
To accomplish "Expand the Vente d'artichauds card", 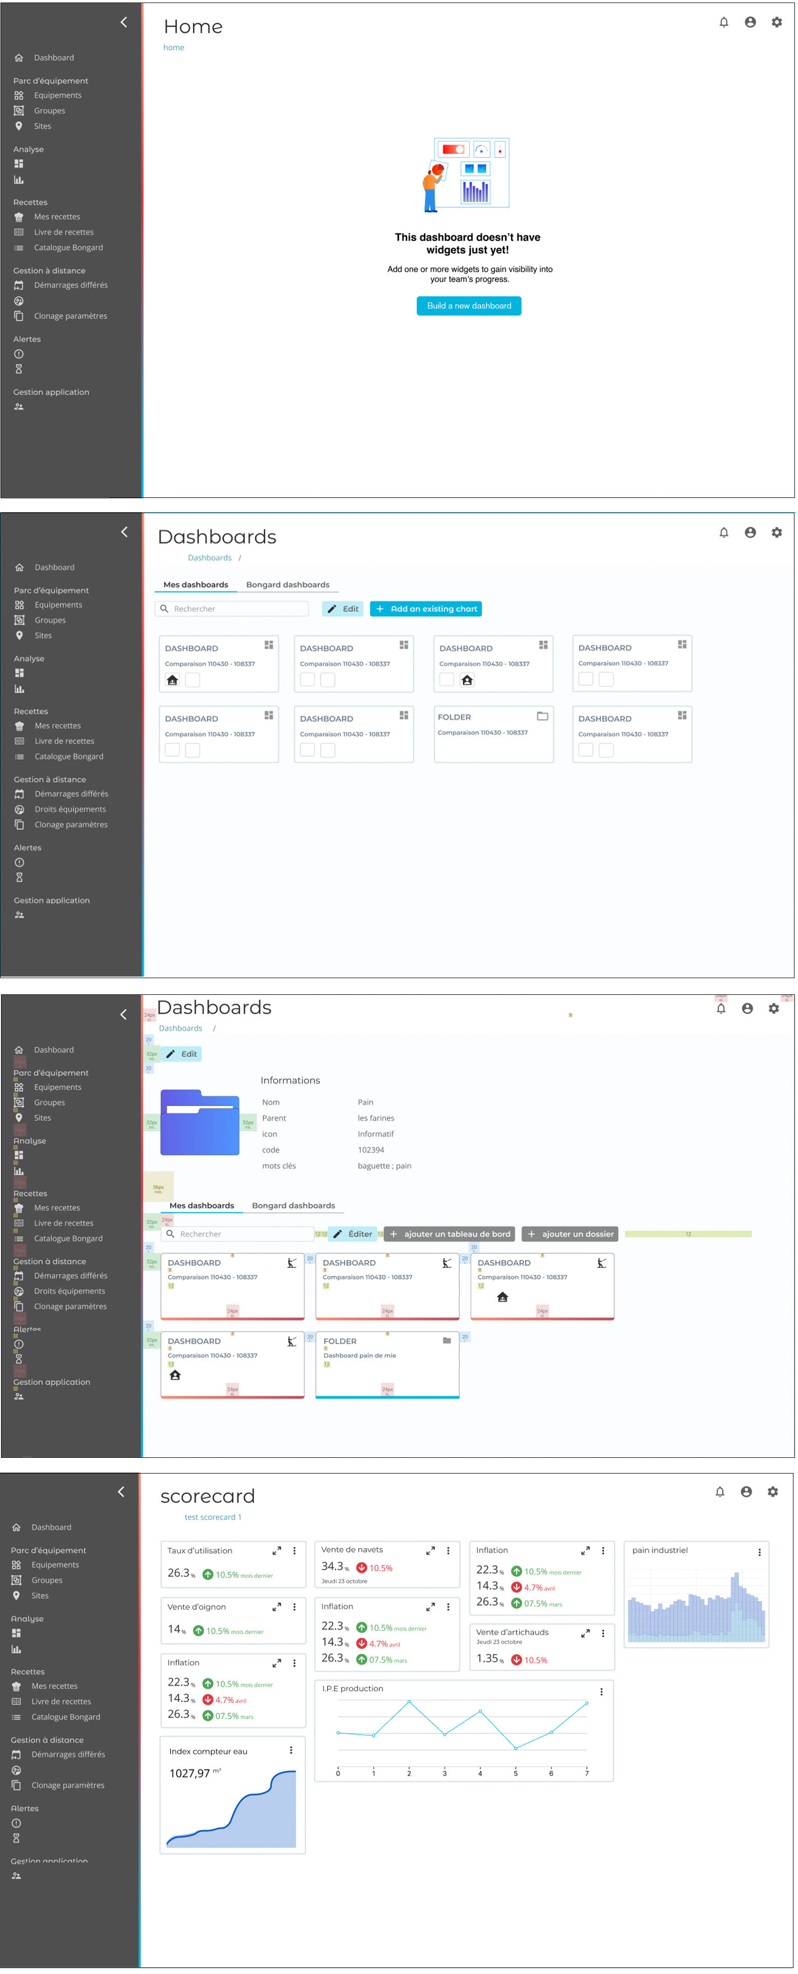I will (x=585, y=1633).
